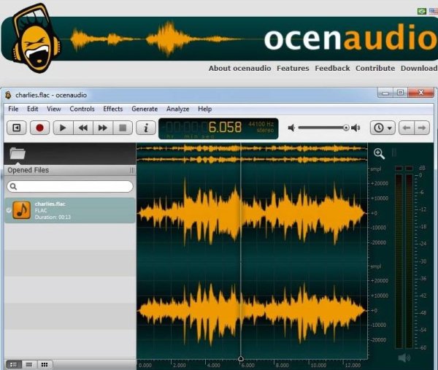
Task: Click the ocenaudio title bar app icon
Action: [x=8, y=95]
